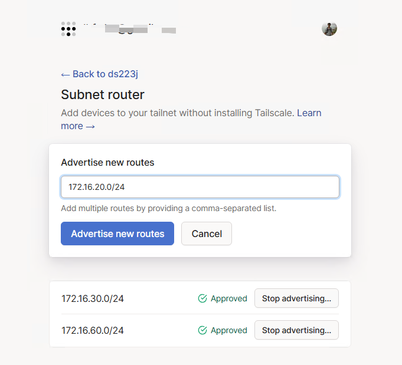Click the green checkmark icon for 172.16.30.0/24
The image size is (402, 365).
202,298
